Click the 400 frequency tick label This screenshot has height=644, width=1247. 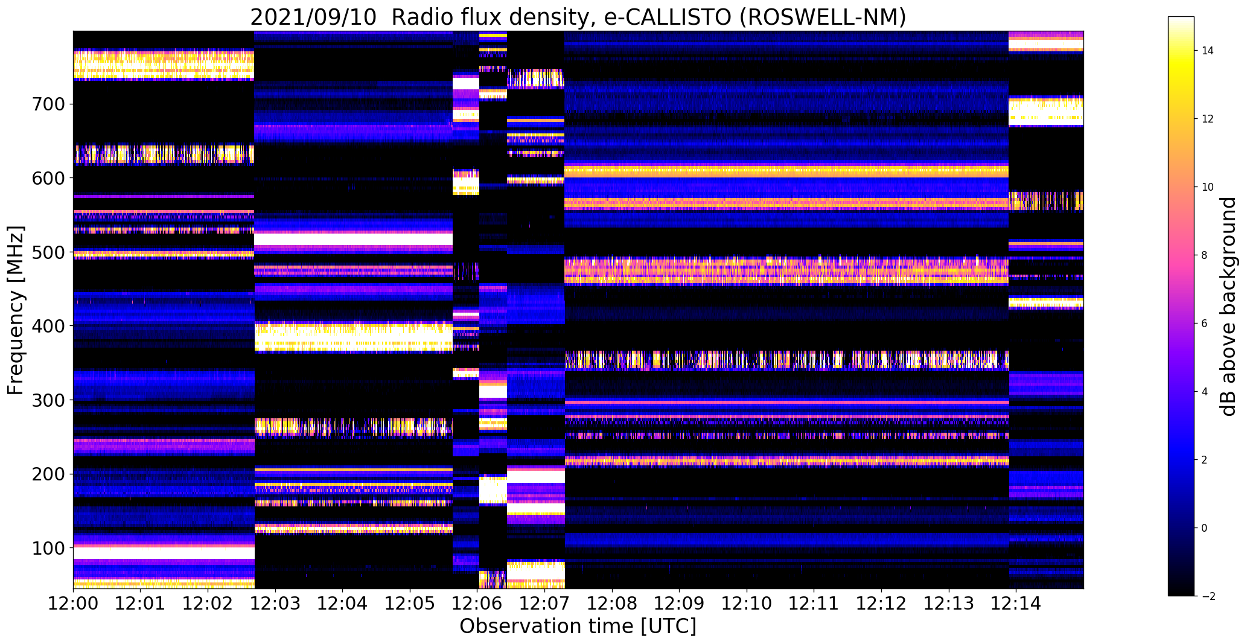[x=48, y=326]
